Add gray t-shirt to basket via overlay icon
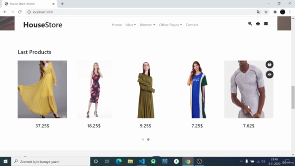 (269, 65)
